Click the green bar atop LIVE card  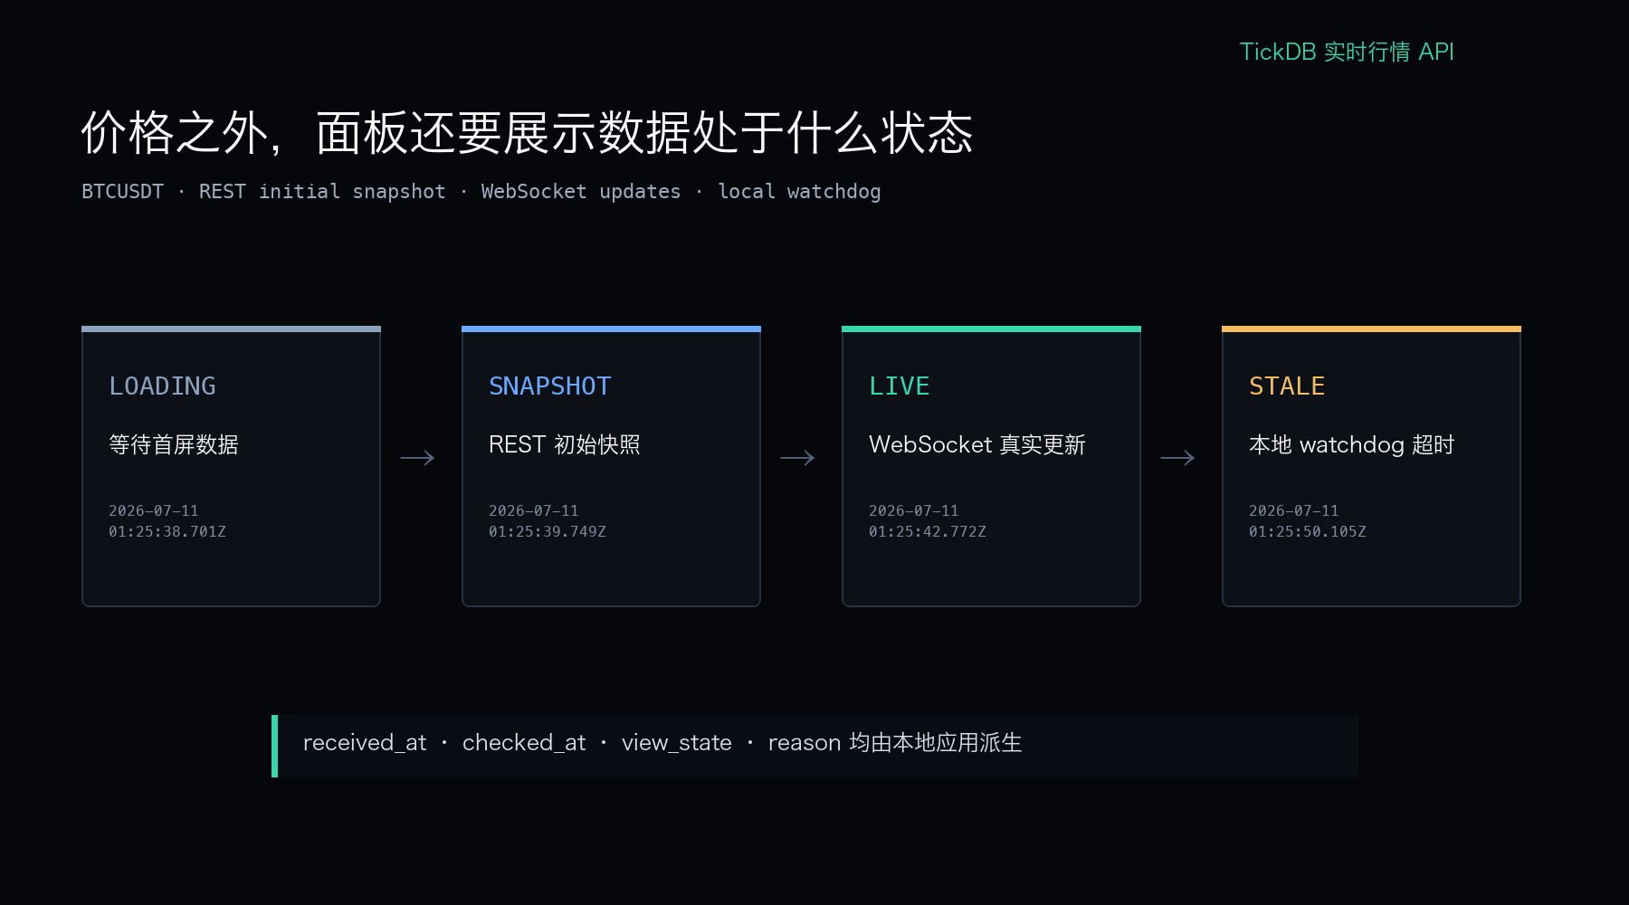(991, 329)
